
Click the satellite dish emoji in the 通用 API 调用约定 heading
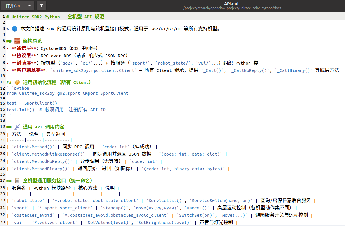(x=17, y=127)
